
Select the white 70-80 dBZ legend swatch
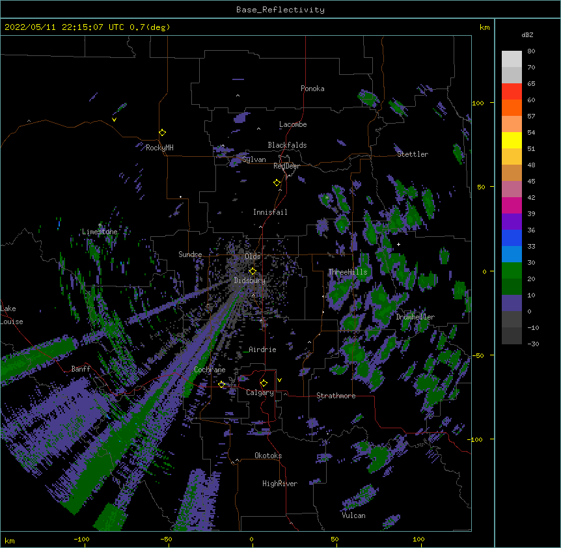512,59
